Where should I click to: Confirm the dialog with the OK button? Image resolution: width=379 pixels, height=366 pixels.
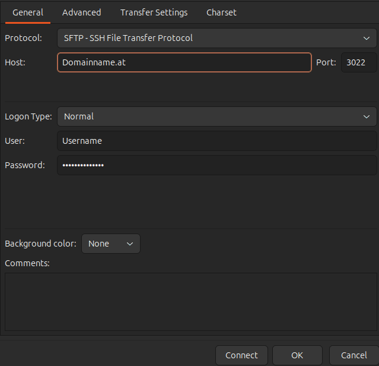coord(297,355)
